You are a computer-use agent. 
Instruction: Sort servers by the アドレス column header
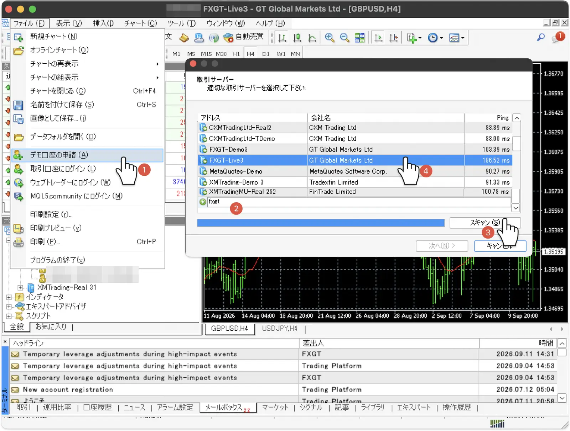pyautogui.click(x=252, y=118)
